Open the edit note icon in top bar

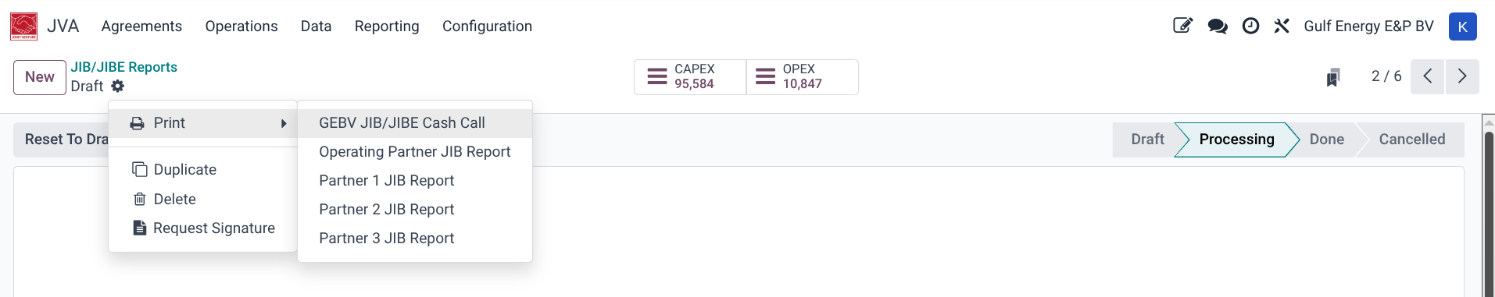pyautogui.click(x=1182, y=26)
